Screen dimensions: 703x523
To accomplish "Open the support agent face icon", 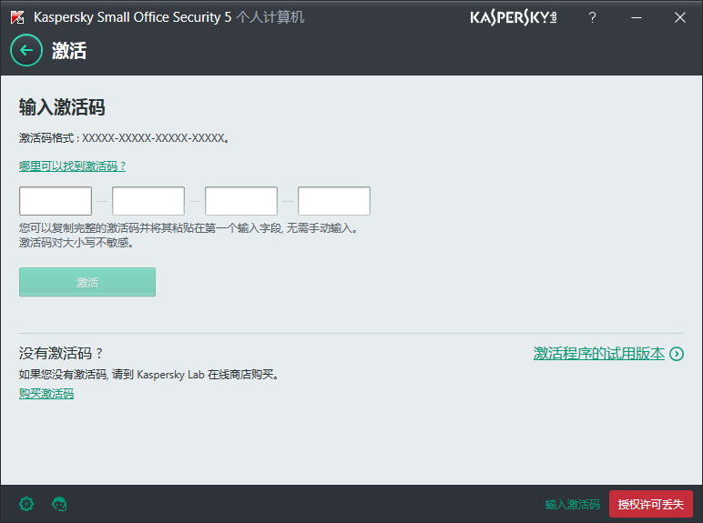I will pyautogui.click(x=59, y=504).
